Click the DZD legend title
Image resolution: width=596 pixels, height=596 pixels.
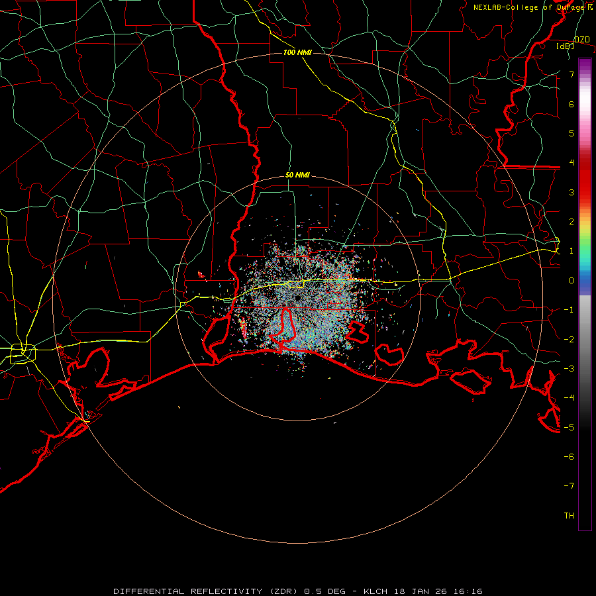tap(582, 40)
